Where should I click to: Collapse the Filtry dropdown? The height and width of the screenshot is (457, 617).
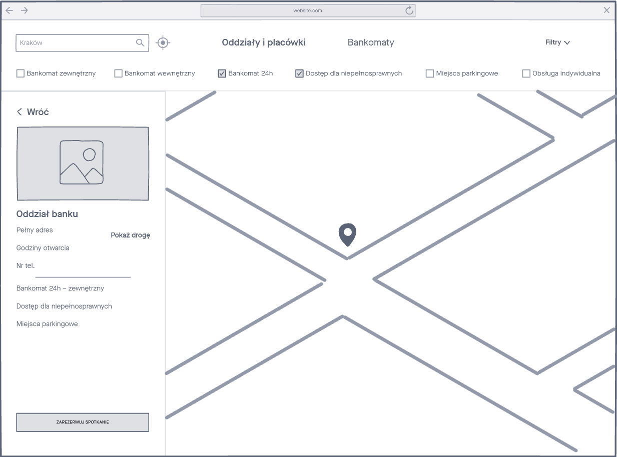[x=557, y=42]
